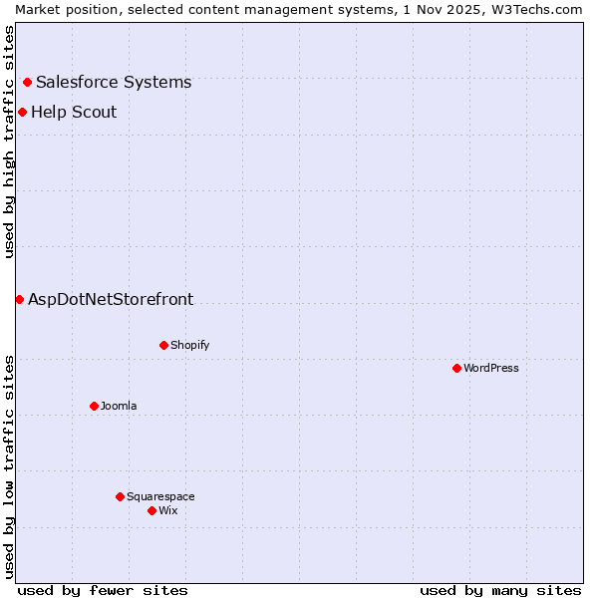Click the chart title mentioning W3Techs.com
Image resolution: width=598 pixels, height=598 pixels.
pos(299,9)
